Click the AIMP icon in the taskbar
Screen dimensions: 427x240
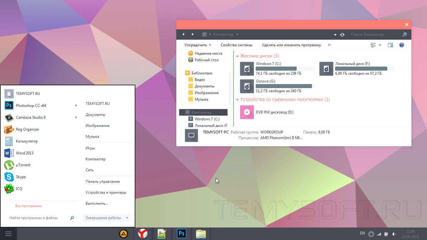click(x=124, y=234)
